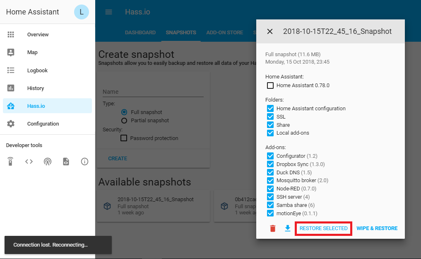
Task: Click package icon of 2018-10-15T22_45_16_Snapshot card
Action: (x=107, y=206)
